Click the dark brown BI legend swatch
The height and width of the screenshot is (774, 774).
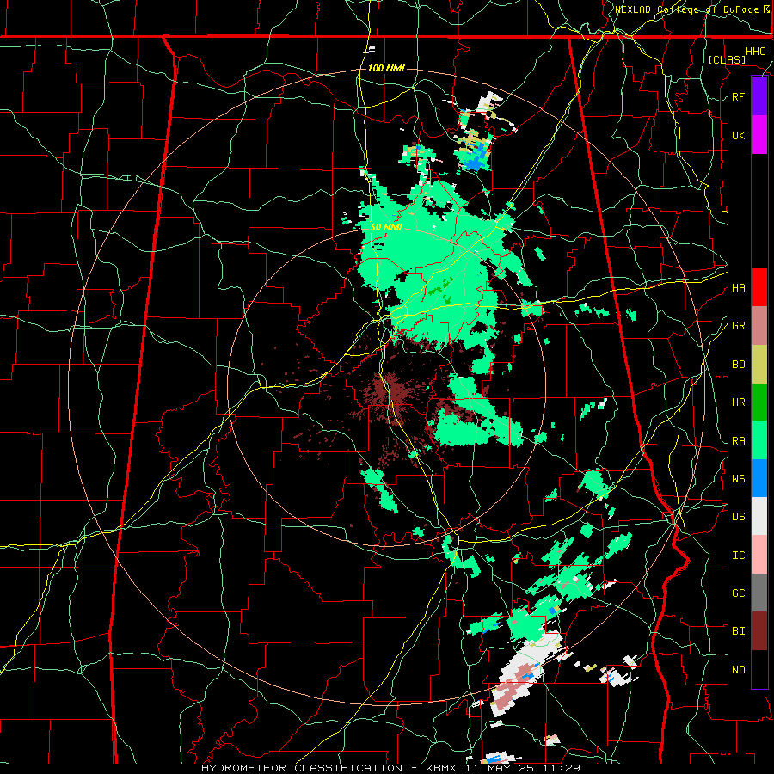[759, 631]
